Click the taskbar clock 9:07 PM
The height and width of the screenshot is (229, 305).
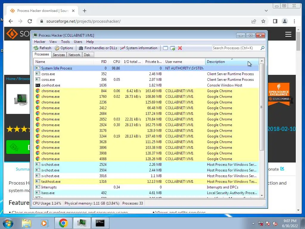coord(290,221)
